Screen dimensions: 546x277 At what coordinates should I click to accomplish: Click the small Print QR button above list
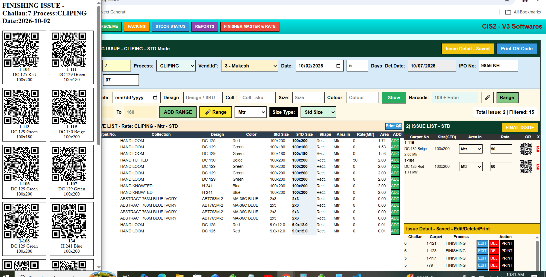tap(393, 126)
